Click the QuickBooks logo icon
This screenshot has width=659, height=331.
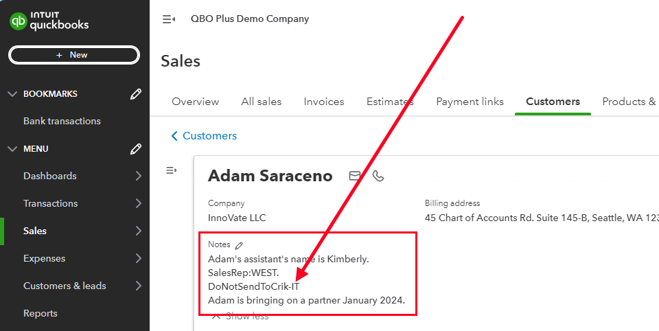(x=19, y=21)
